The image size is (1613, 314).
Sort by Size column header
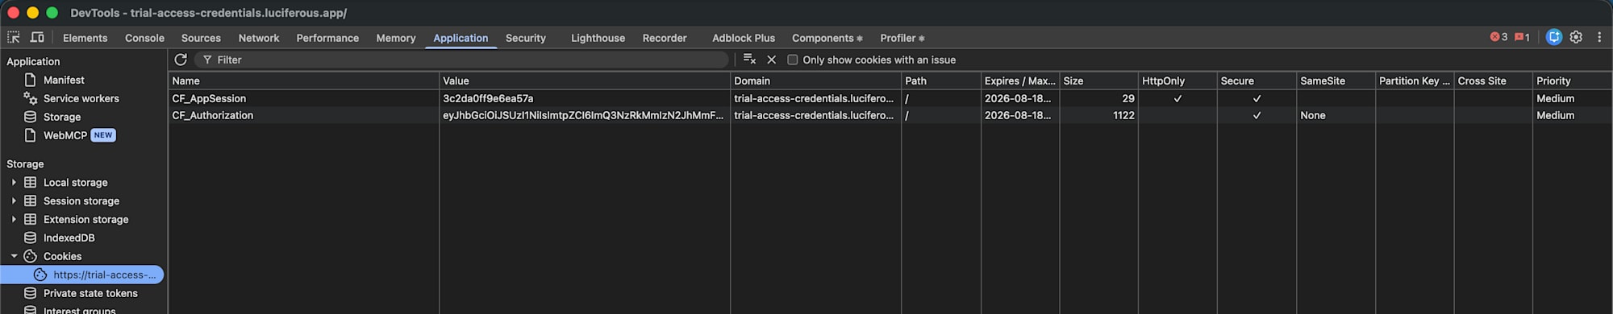[1098, 81]
